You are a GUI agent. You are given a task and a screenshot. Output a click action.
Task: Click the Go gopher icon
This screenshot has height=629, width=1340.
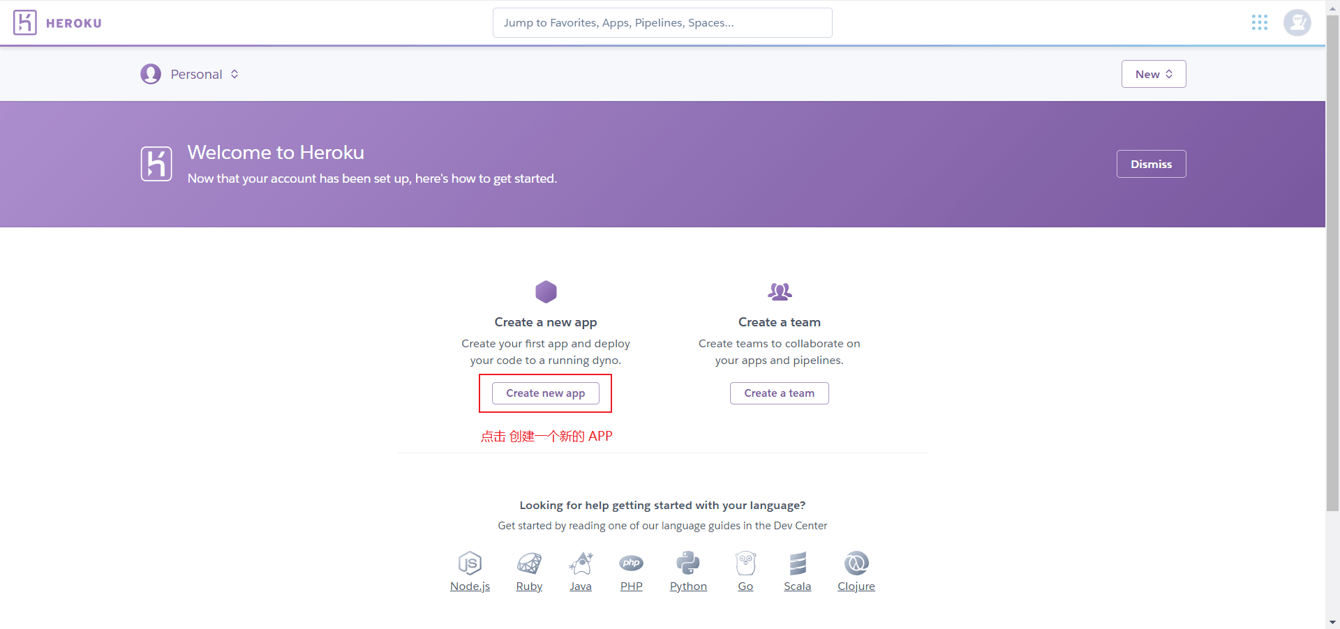tap(745, 563)
